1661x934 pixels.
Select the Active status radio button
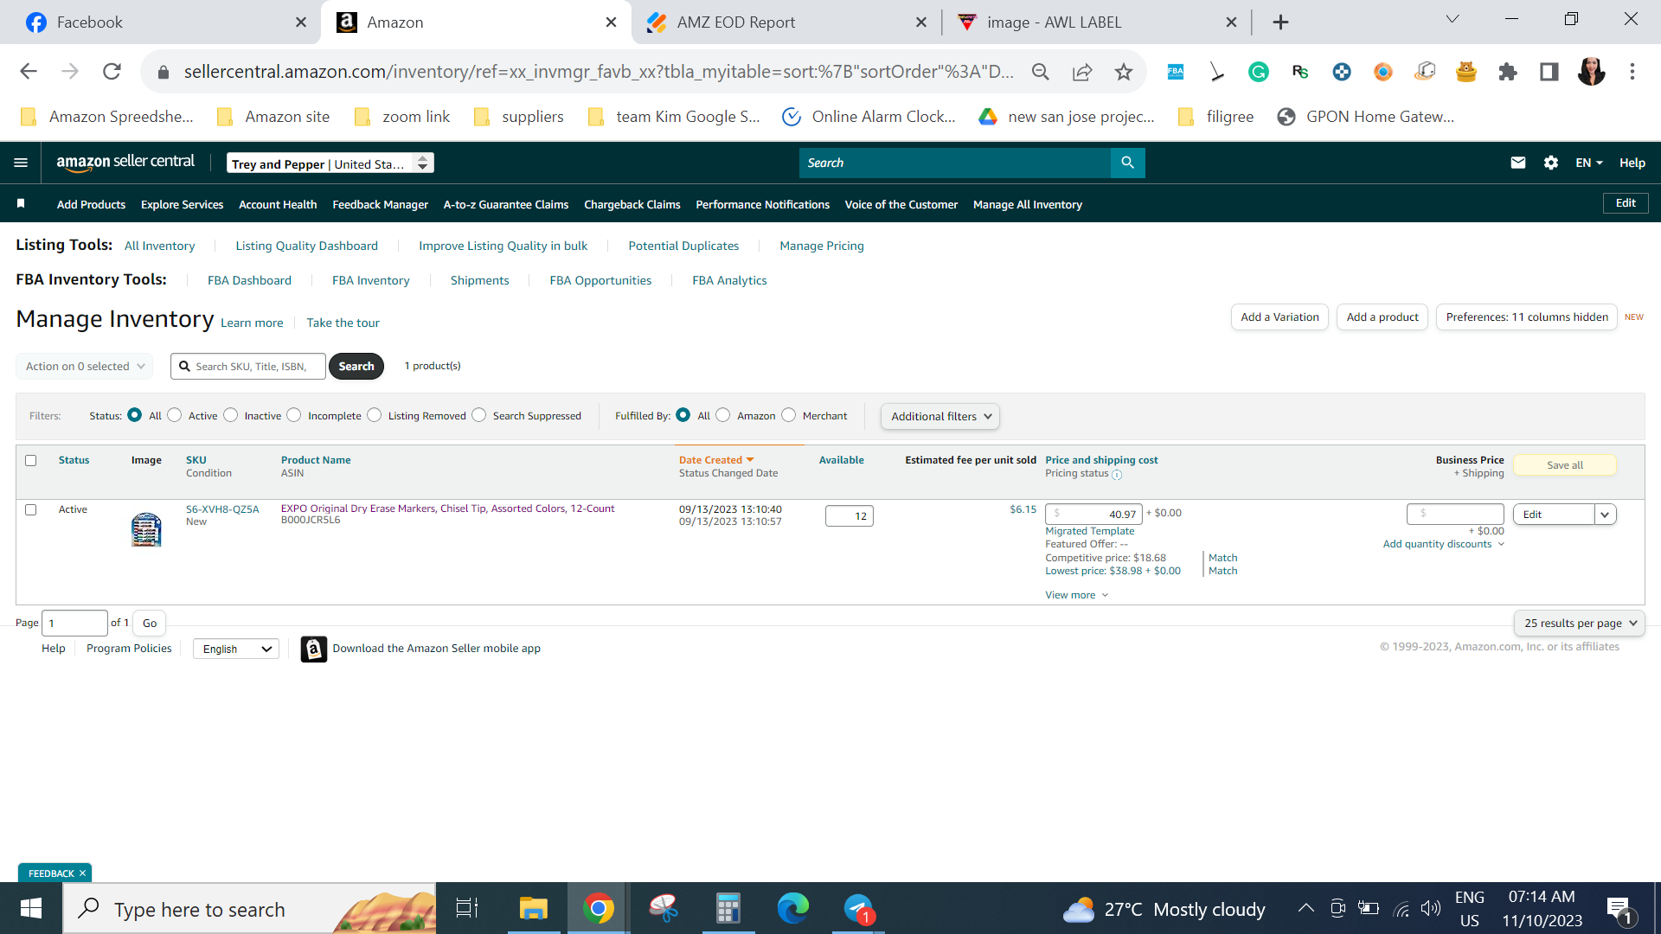(x=175, y=415)
